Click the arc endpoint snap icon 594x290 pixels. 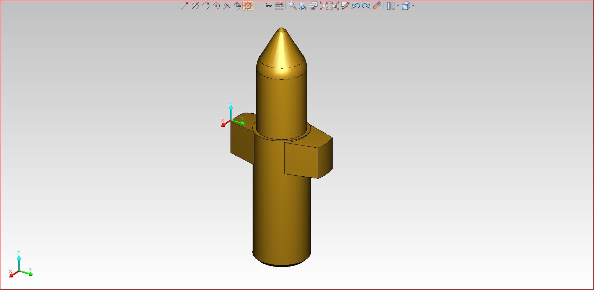206,6
